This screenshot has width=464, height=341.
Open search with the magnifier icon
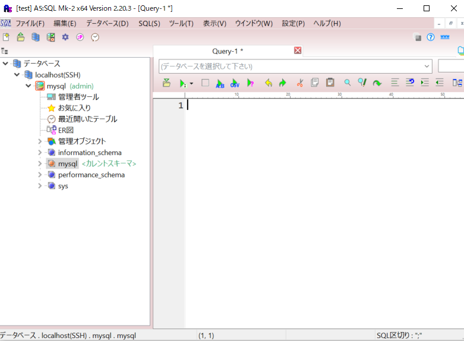click(x=348, y=83)
